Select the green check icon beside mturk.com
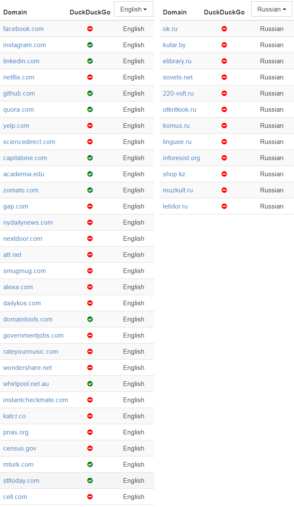Screen dimensions: 294x507 point(90,465)
